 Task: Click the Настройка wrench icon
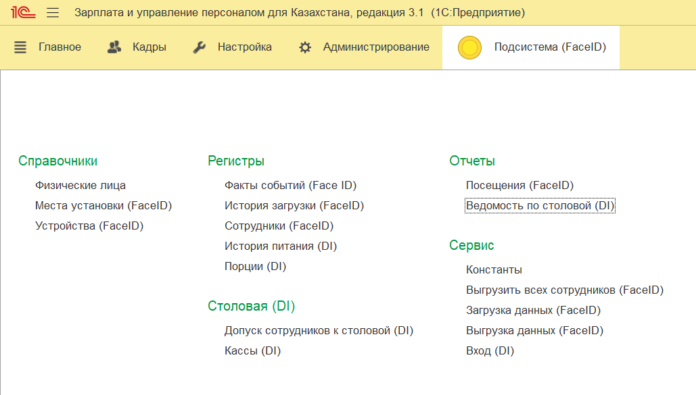click(200, 47)
